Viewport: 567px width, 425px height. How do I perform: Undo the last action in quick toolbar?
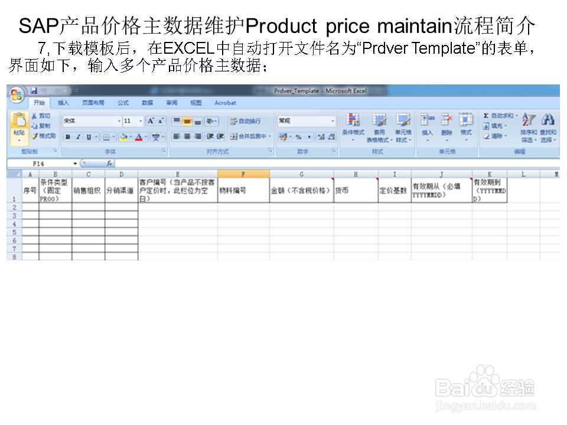tap(44, 91)
